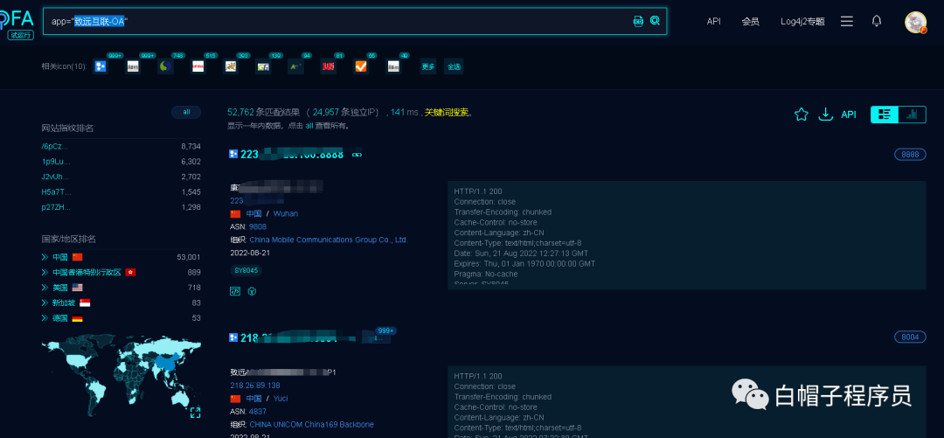Select the orange checkmark related icon
The height and width of the screenshot is (438, 944).
click(x=361, y=66)
